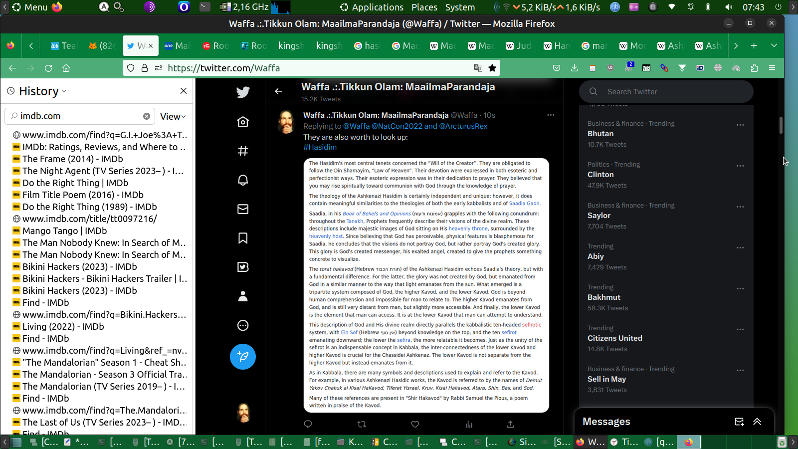Screen dimensions: 798x449
Task: Open more options for Sell in May trend
Action: [x=740, y=370]
